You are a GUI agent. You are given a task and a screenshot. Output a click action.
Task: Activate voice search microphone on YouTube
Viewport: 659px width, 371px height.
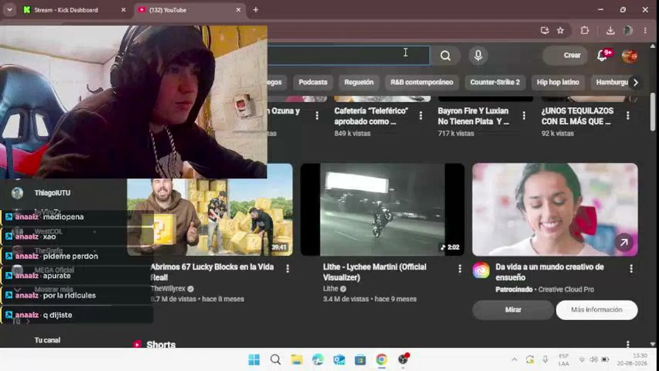478,56
